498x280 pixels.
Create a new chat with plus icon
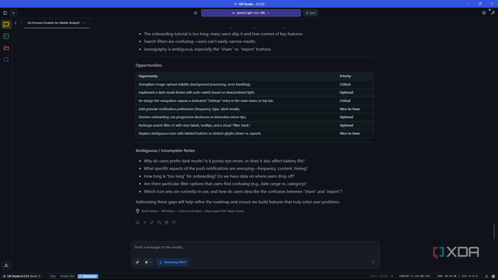[14, 13]
